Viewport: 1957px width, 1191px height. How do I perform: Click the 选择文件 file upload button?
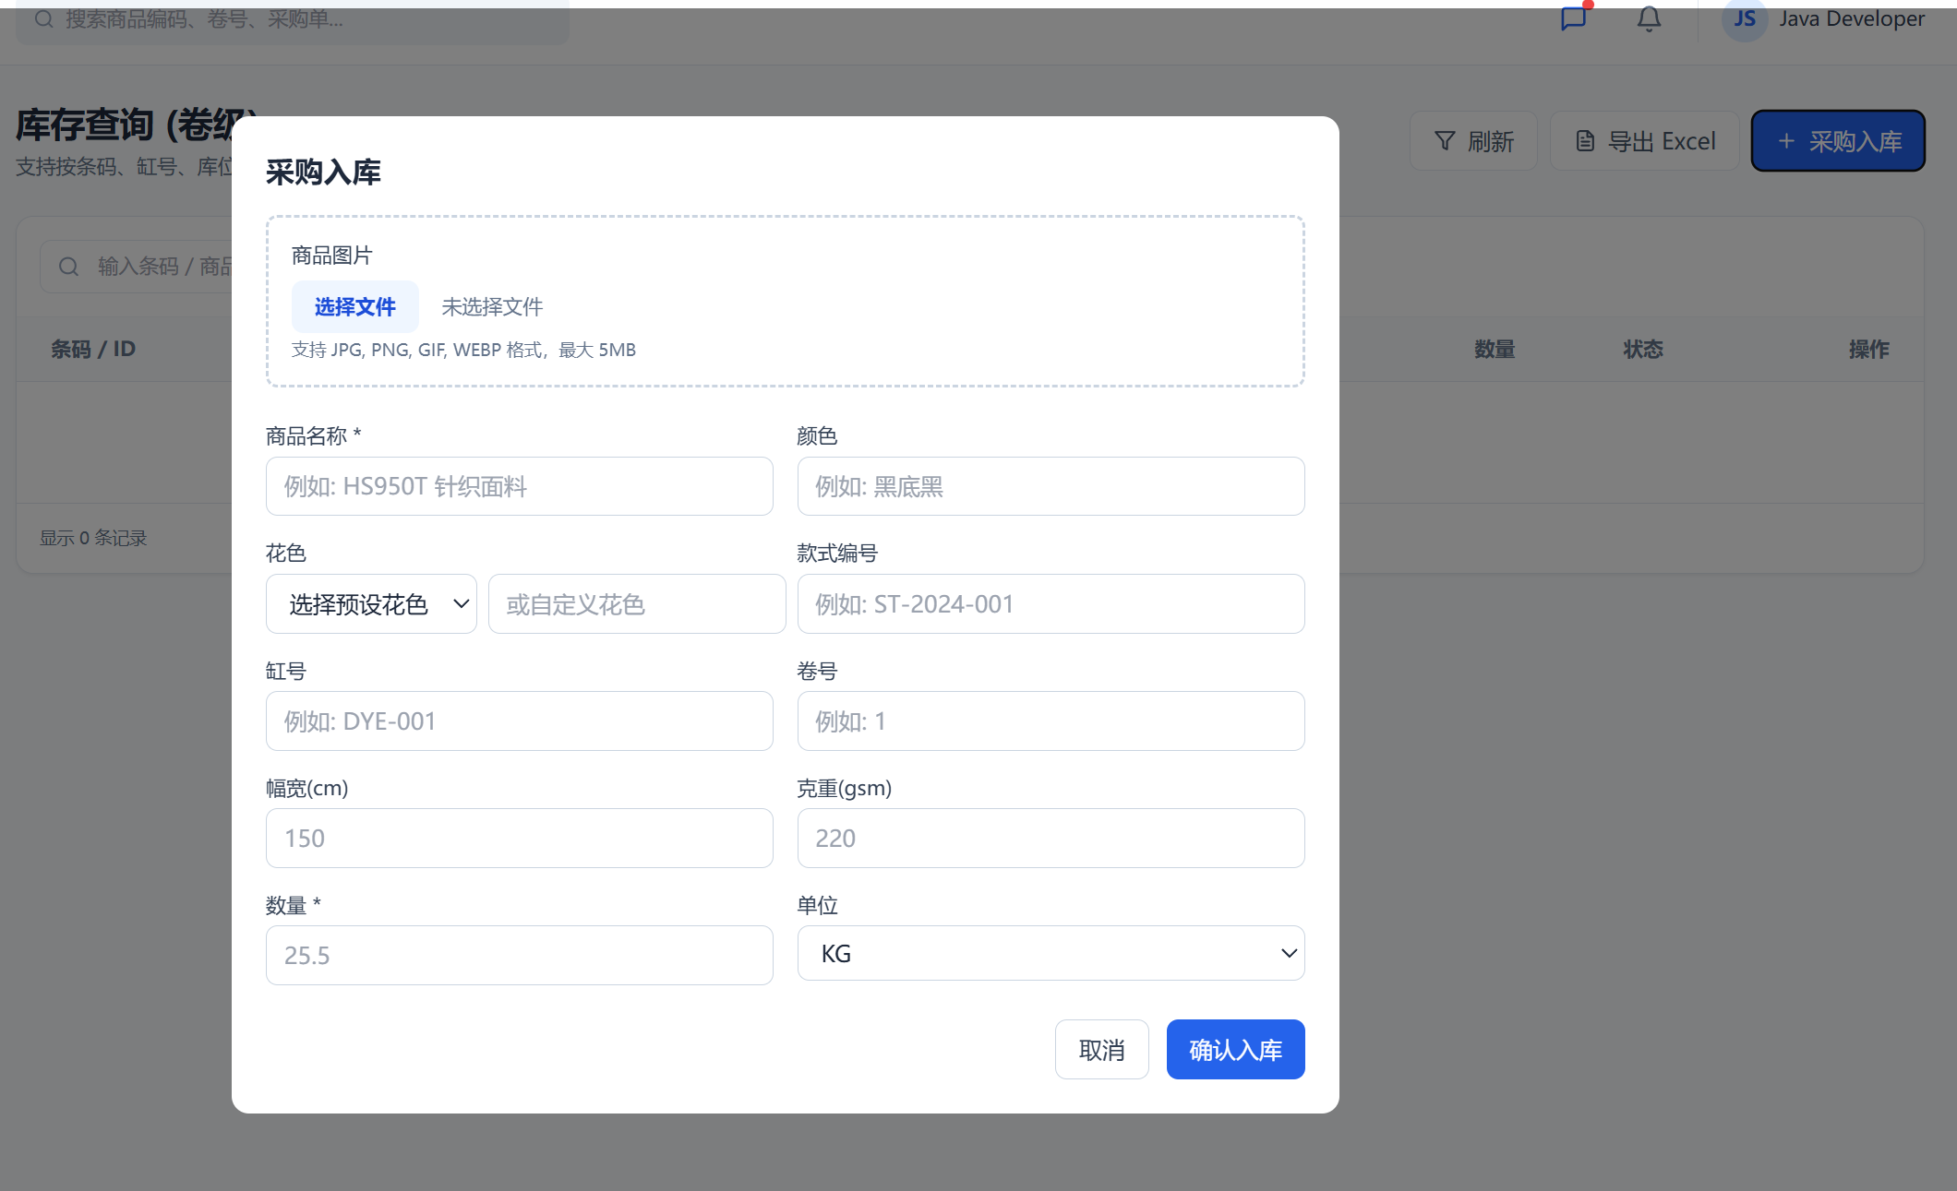pos(354,305)
